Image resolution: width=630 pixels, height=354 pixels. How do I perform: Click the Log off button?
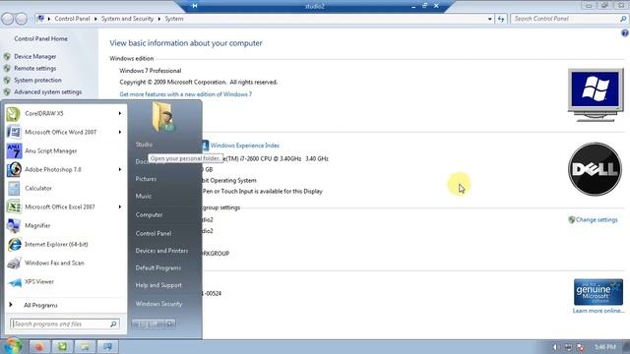(148, 324)
